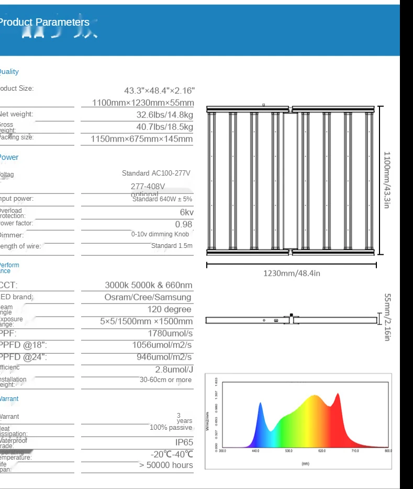Click the > 50000 hours life span
Screen dimensions: 413x489
tap(166, 465)
